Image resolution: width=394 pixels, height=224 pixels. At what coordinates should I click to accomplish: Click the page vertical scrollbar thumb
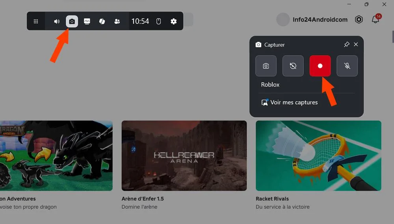pyautogui.click(x=393, y=37)
